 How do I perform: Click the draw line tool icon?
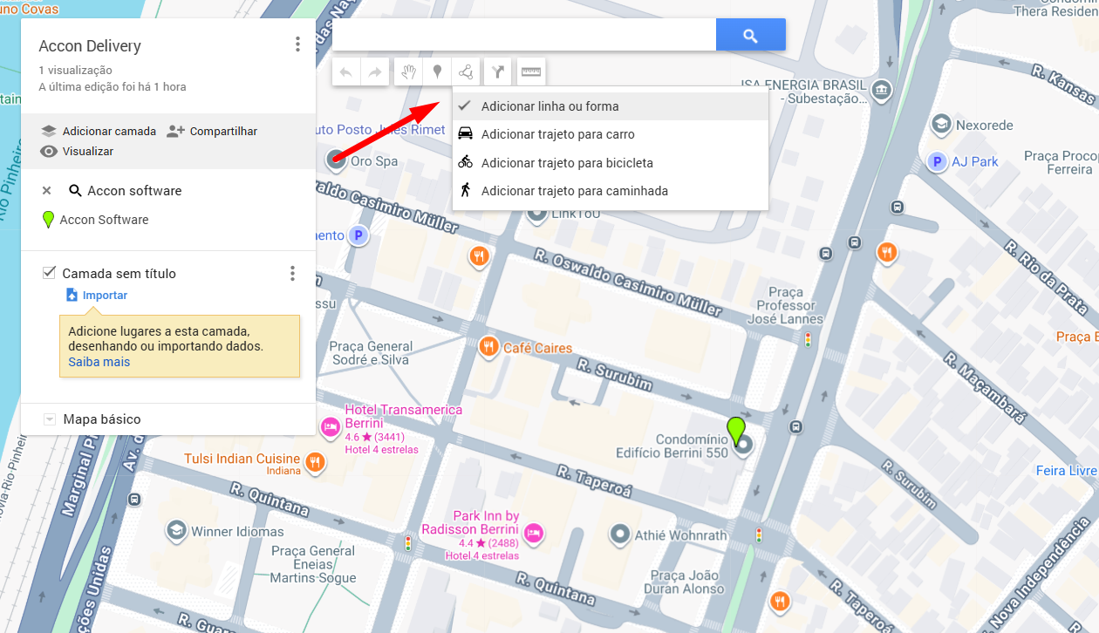467,72
